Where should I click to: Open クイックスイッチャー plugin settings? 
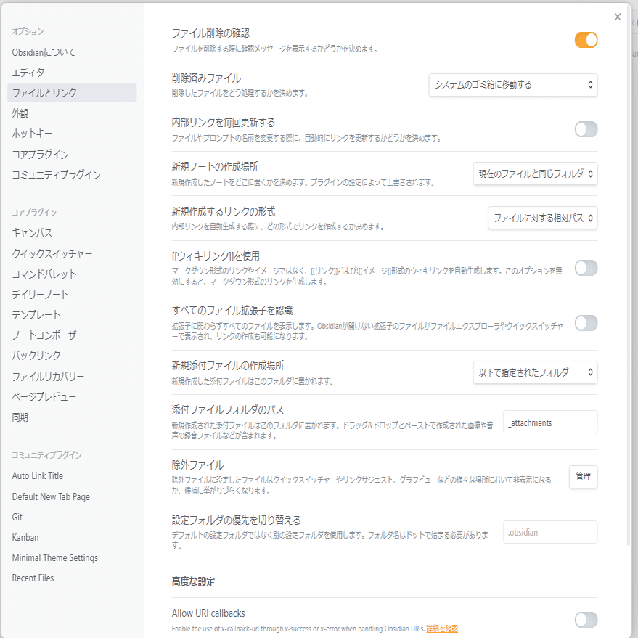pos(72,254)
